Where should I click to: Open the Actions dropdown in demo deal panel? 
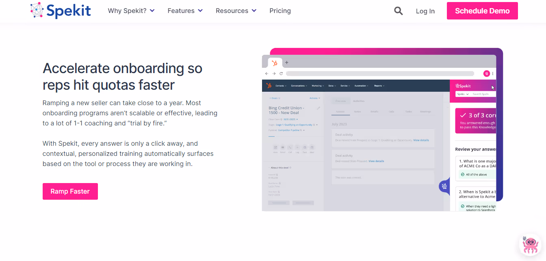point(315,98)
